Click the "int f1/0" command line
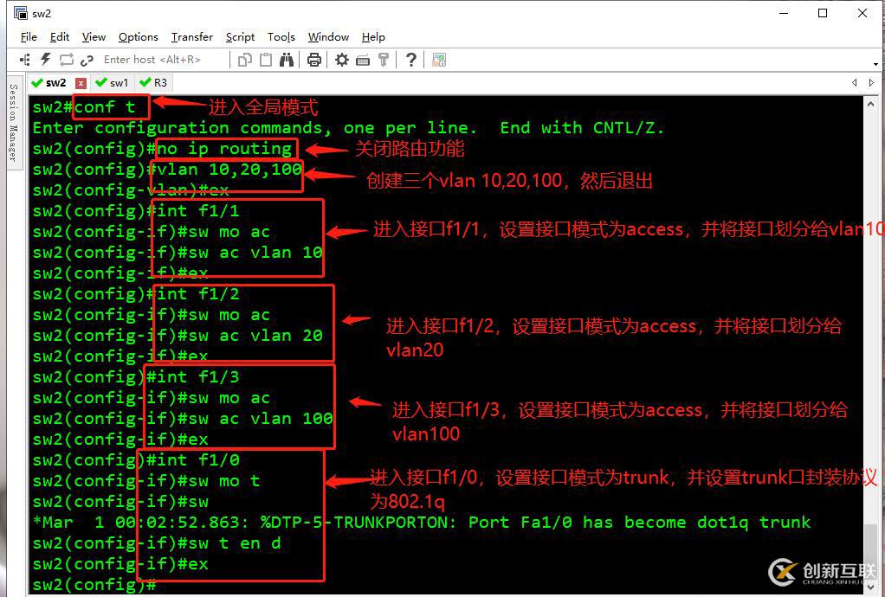Screen dimensions: 885x597 [135, 460]
